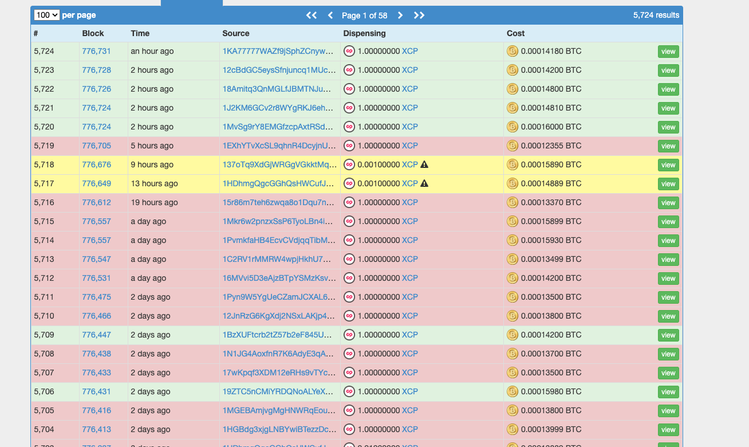
Task: Open source address 1EXhYTvXcSL9qhnR4DcyjnU
Action: 279,146
